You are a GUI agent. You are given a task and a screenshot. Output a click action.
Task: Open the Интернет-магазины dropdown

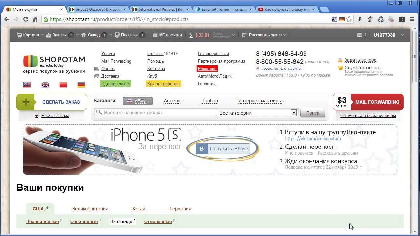(x=262, y=101)
